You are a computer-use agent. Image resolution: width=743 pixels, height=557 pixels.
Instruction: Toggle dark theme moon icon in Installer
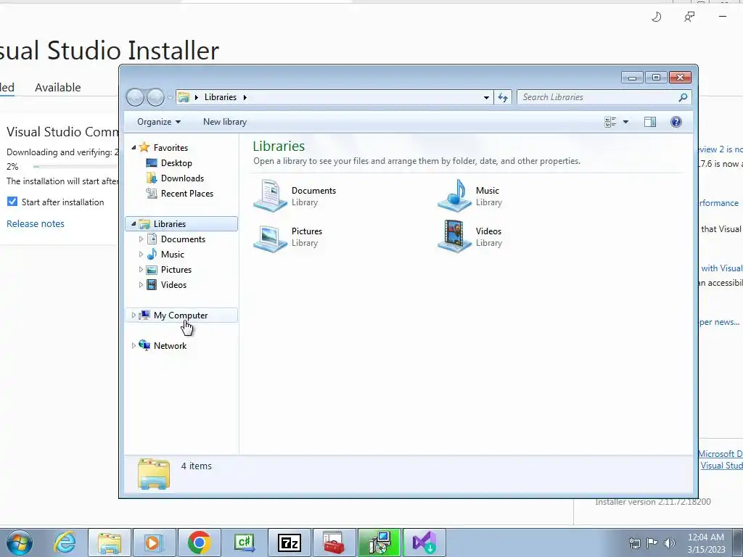pyautogui.click(x=656, y=17)
